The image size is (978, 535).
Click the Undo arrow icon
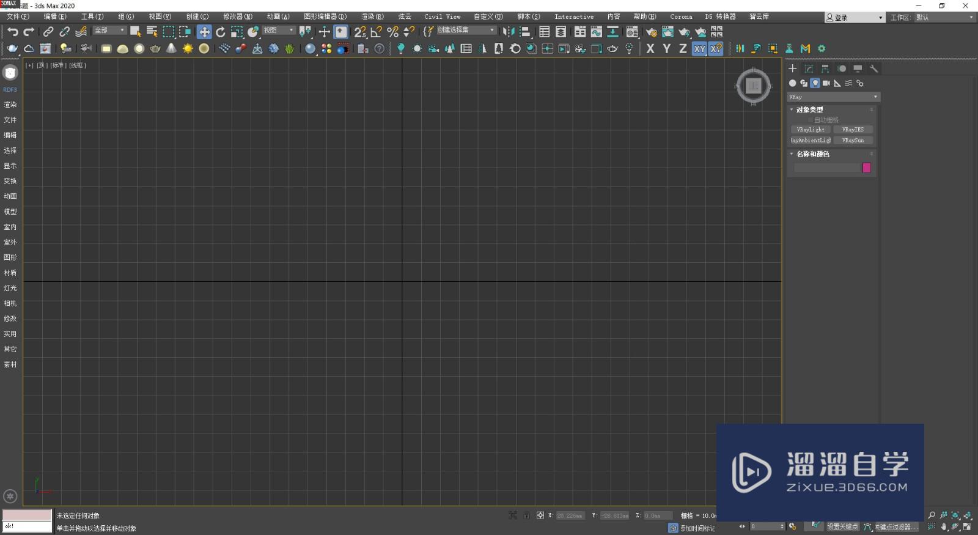[x=13, y=31]
